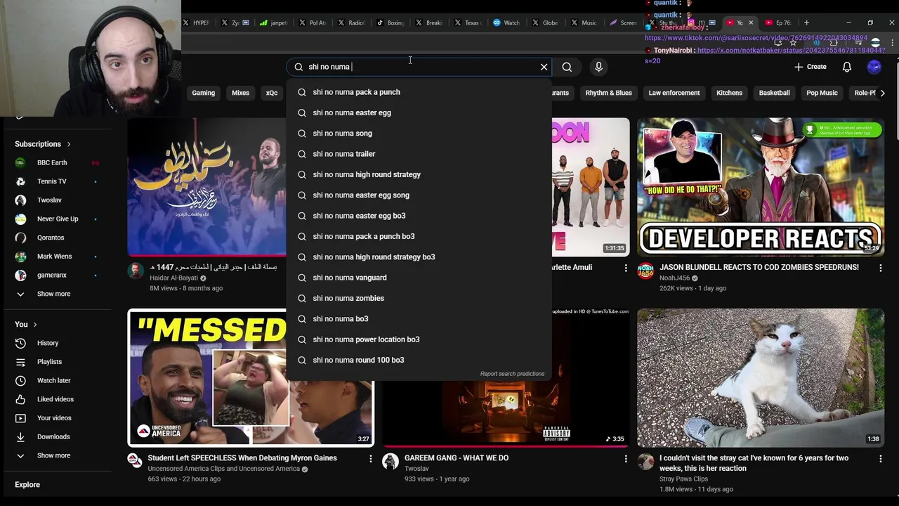Open the Subscriptions section chevron

pyautogui.click(x=69, y=144)
